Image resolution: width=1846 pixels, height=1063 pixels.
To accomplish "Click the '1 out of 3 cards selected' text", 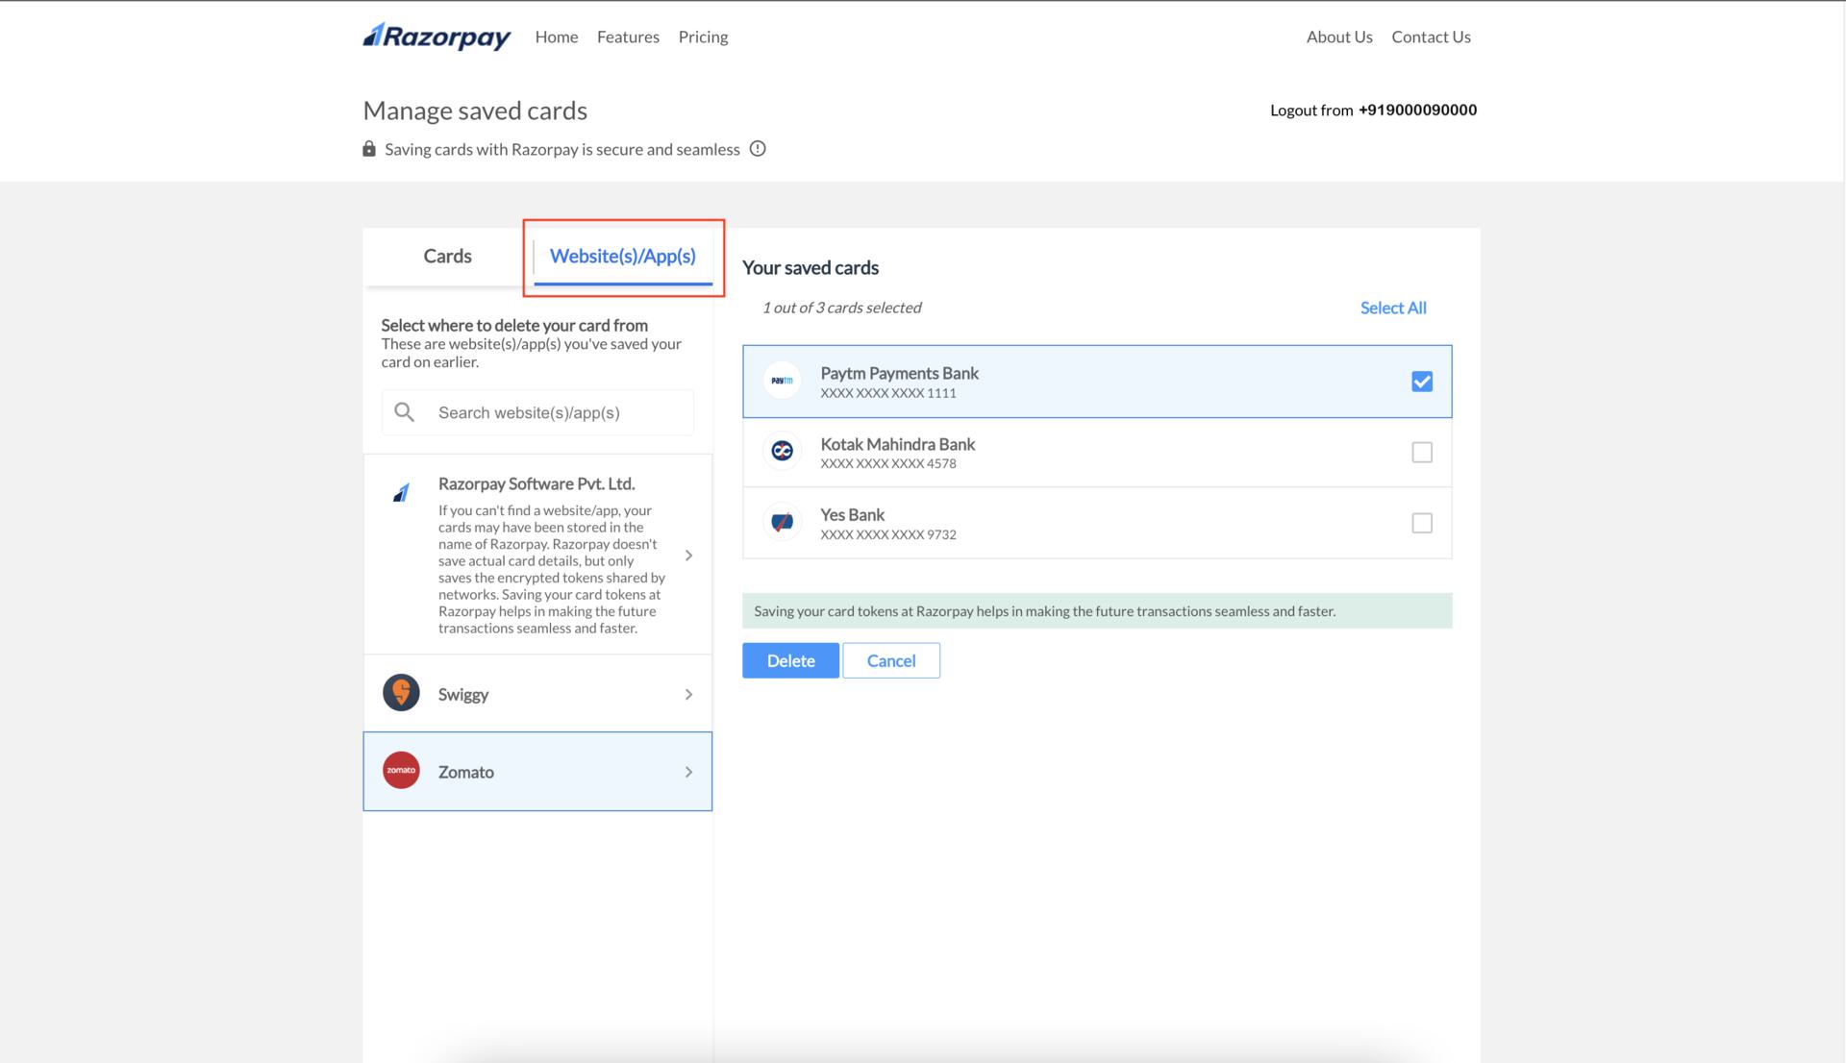I will click(x=841, y=308).
